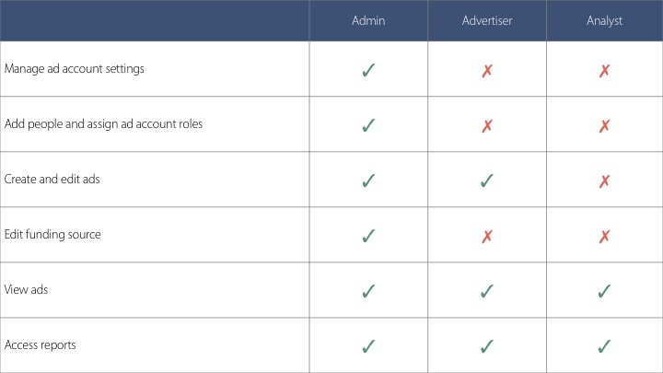Click the Advertiser checkmark for Create and edit ads

pos(486,181)
